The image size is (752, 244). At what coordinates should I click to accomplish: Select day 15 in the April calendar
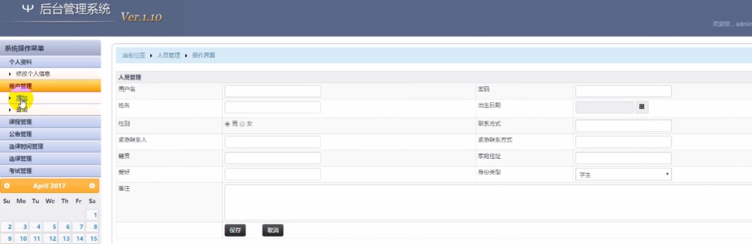tap(93, 238)
